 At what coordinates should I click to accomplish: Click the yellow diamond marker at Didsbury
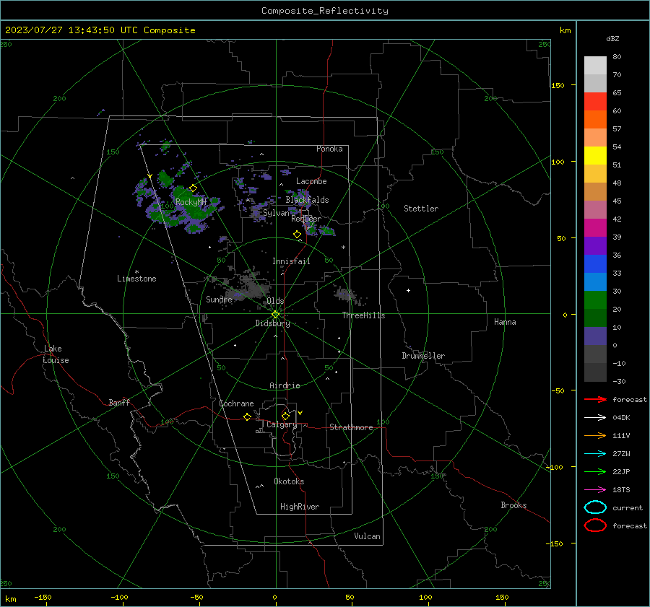(275, 315)
